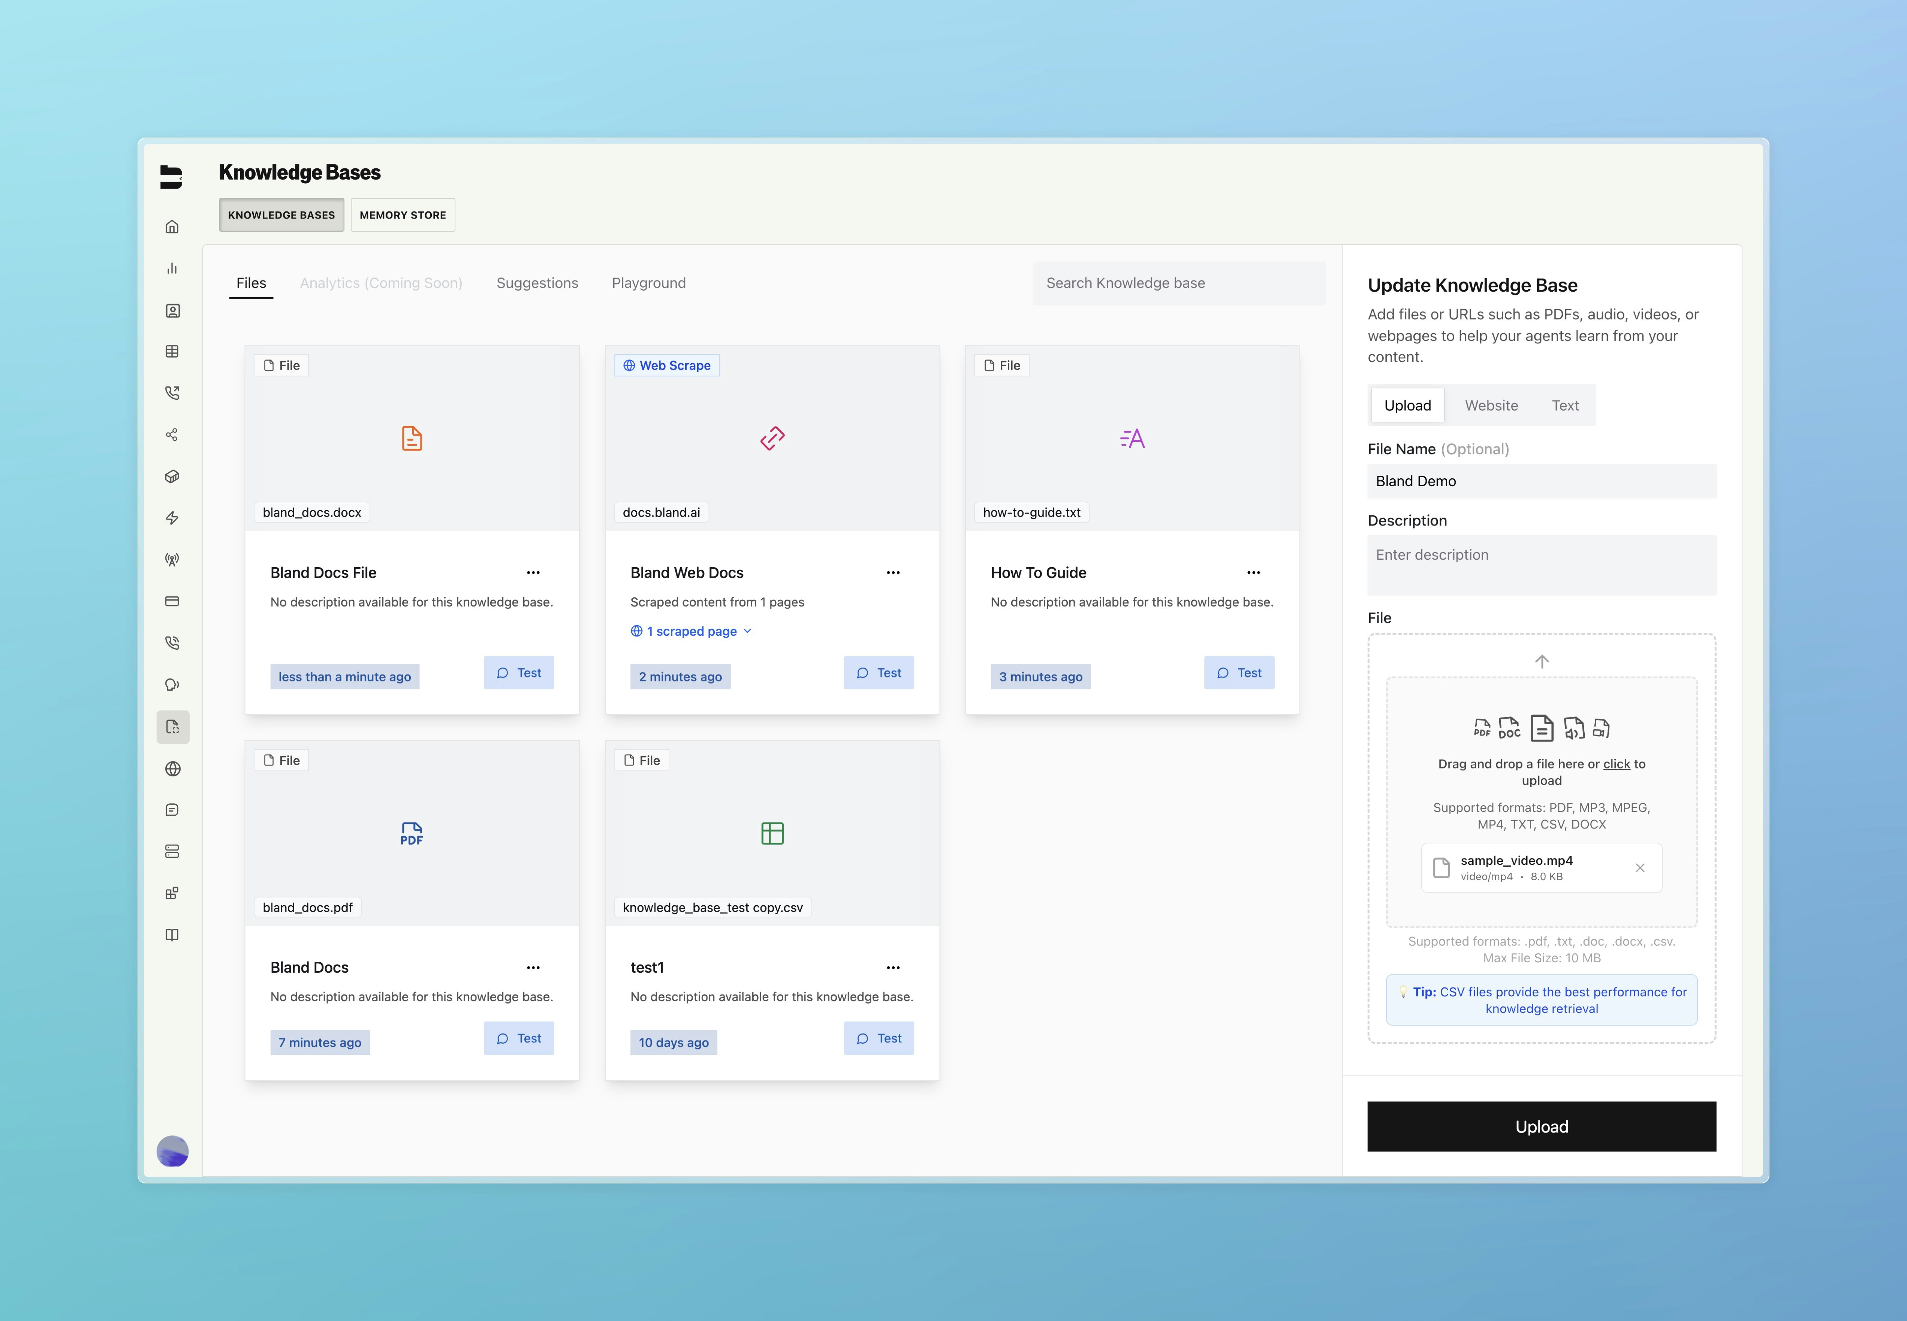Click the 'click' link to upload file

point(1616,764)
